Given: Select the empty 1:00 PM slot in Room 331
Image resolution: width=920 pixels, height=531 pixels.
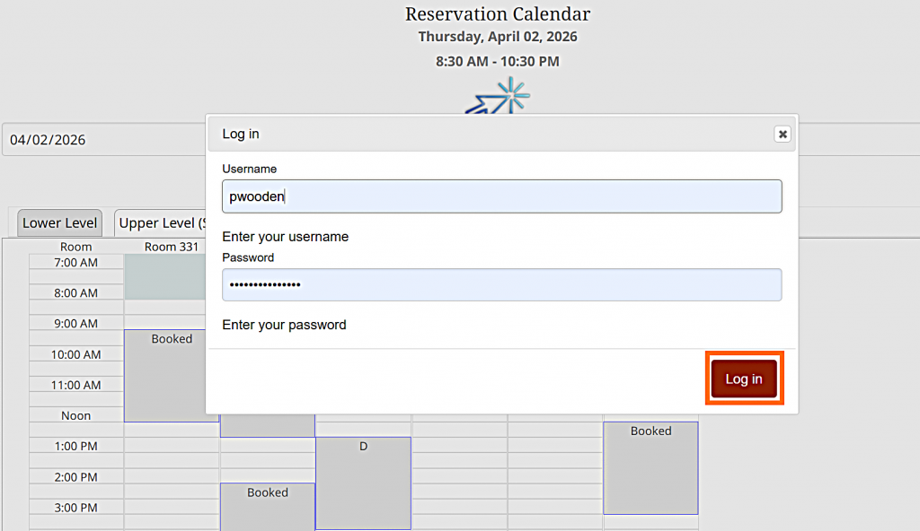Looking at the screenshot, I should click(x=171, y=446).
